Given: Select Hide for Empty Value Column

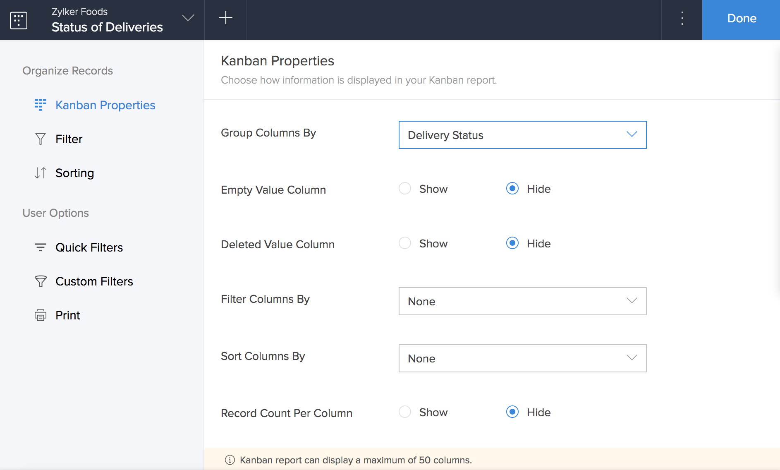Looking at the screenshot, I should tap(512, 189).
